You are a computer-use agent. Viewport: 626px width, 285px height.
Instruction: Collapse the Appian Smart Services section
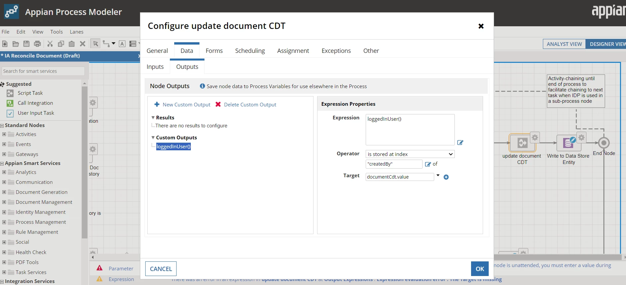click(x=2, y=164)
